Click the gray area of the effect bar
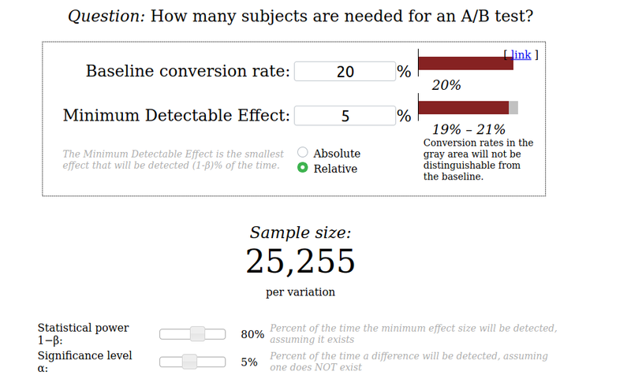Viewport: 631px width, 383px height. tap(513, 108)
